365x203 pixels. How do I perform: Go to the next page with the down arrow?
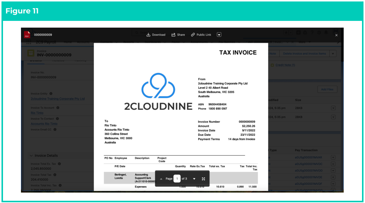coord(194,179)
